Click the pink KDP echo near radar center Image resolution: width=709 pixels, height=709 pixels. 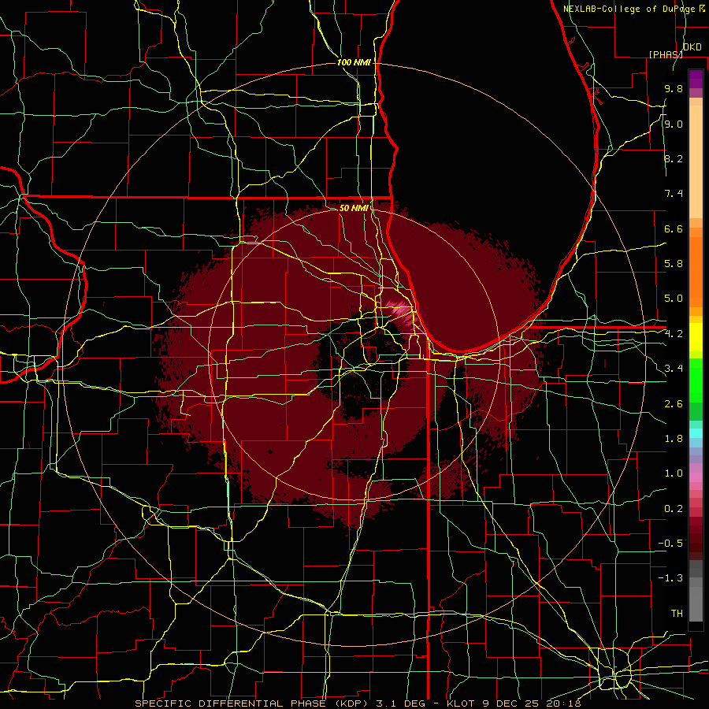click(401, 310)
